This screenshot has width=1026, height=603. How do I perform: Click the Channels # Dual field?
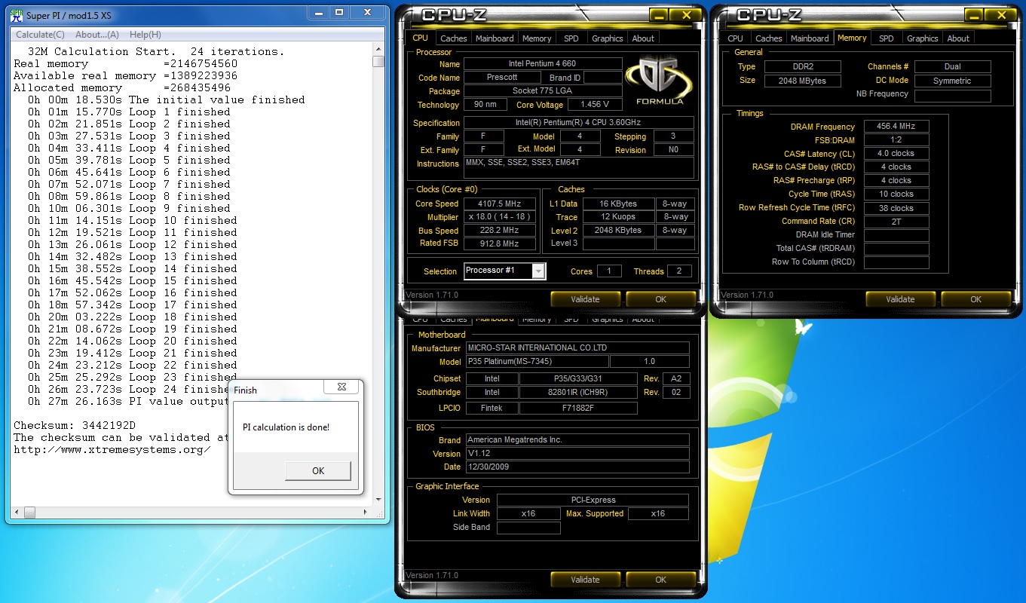[x=953, y=66]
